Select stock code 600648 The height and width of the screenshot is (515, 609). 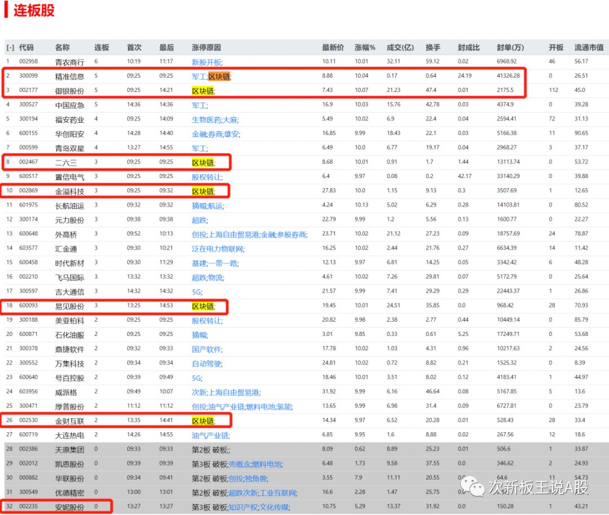point(28,234)
